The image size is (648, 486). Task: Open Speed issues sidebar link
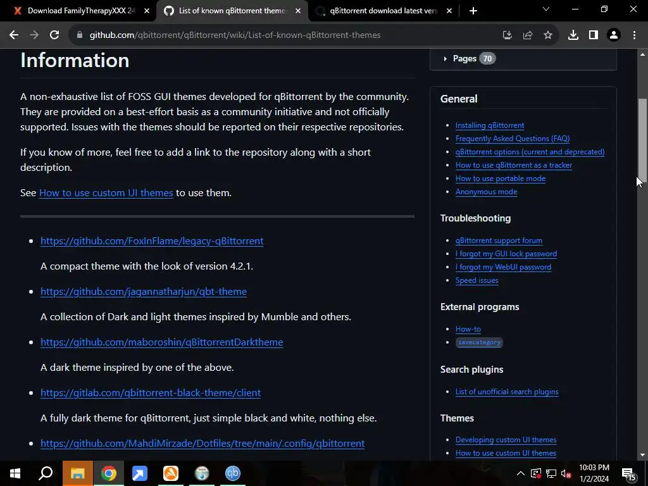477,280
